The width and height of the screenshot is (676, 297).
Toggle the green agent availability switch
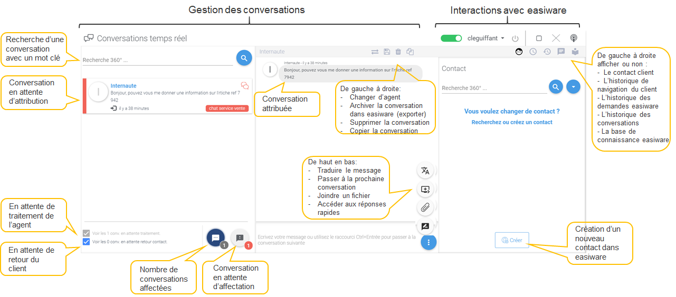[451, 38]
